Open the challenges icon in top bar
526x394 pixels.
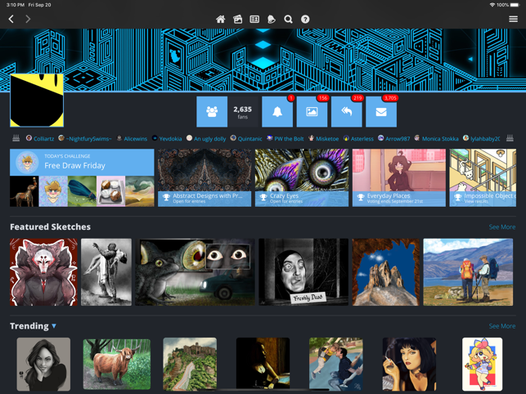[272, 19]
